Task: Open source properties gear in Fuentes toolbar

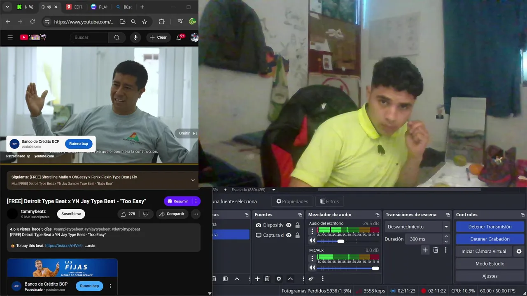Action: pyautogui.click(x=279, y=279)
